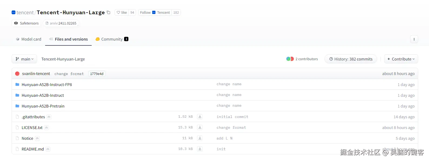The height and width of the screenshot is (161, 429).
Task: Click the file icon of README.md
Action: pos(17,149)
